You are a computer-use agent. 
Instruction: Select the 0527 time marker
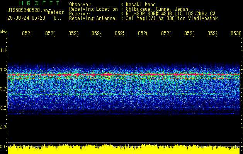coord(166,33)
